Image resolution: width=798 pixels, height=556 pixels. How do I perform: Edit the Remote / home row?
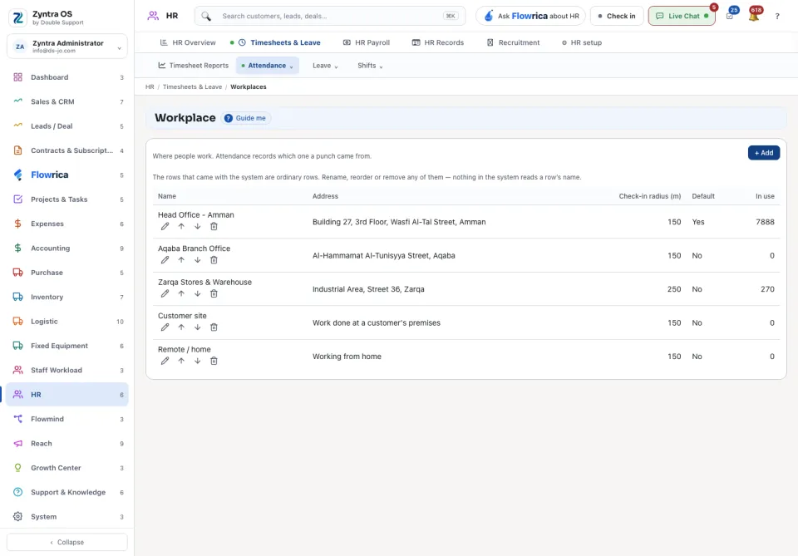click(165, 361)
